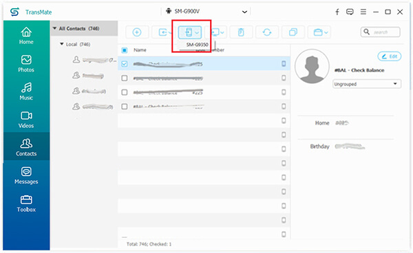Click the contact avatar picture

point(312,66)
